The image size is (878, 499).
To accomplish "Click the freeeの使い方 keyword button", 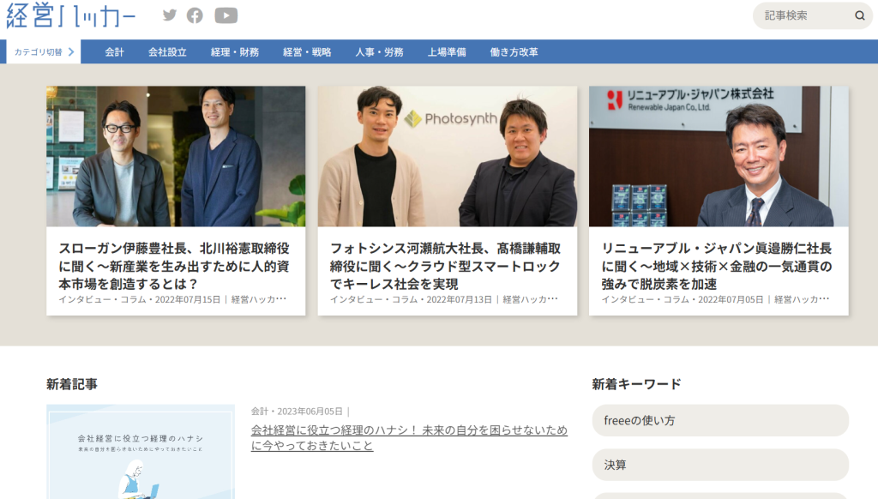I will pos(720,421).
